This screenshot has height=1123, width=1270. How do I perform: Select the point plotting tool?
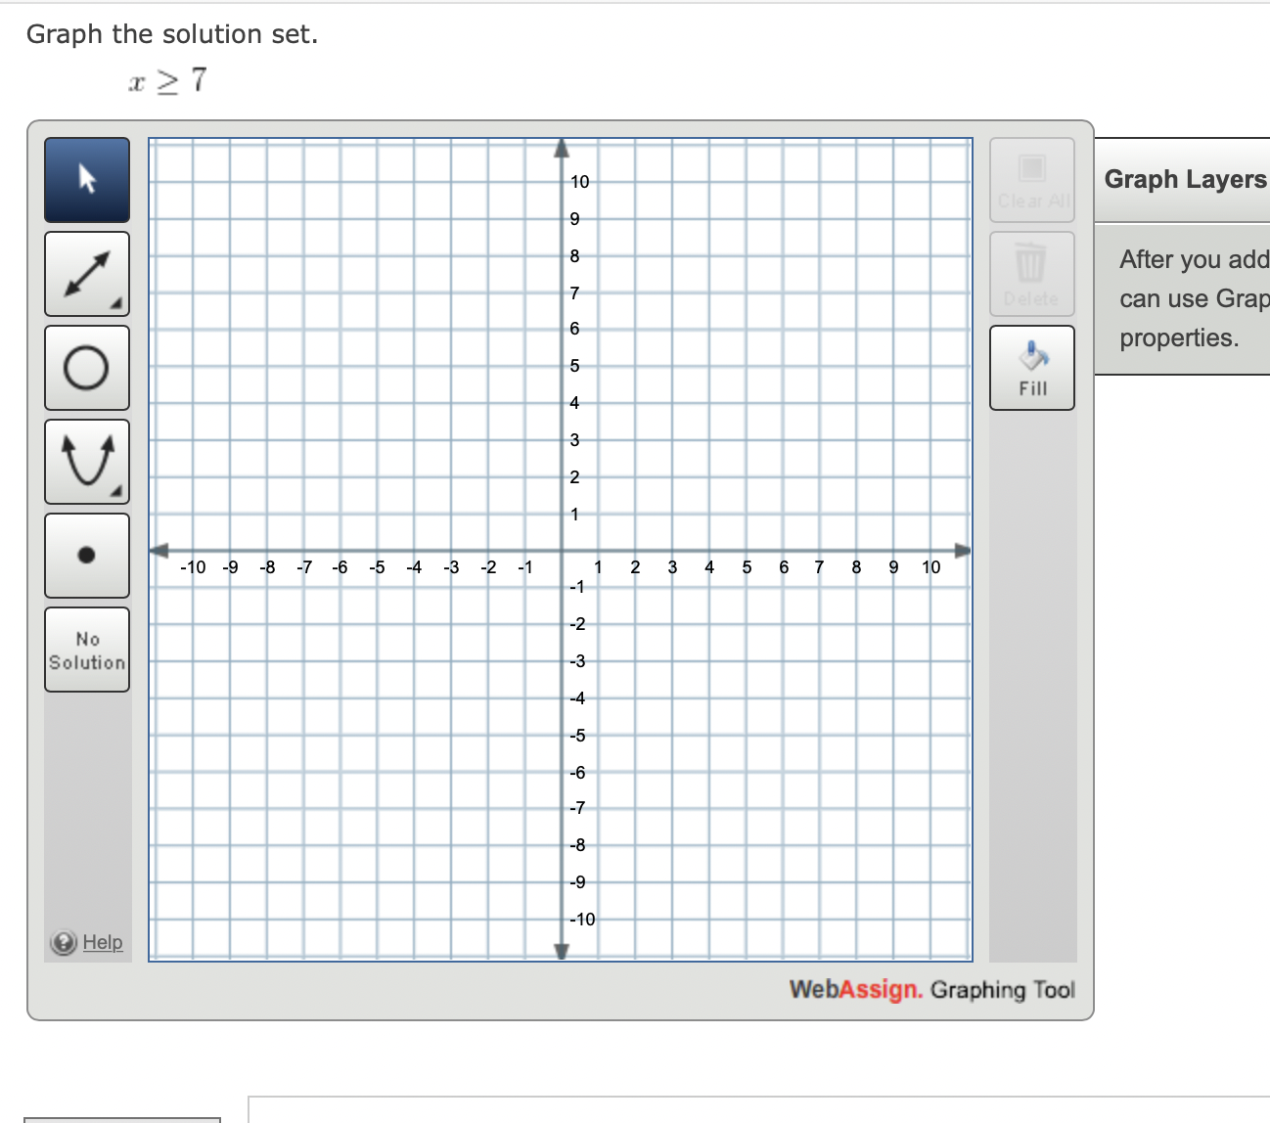coord(86,555)
